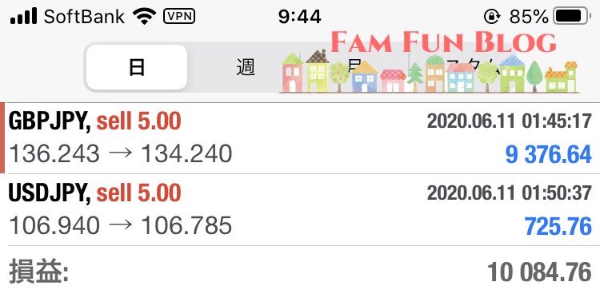Tap the GBPJPY timestamp 2020.06.11 01:45:17
Screen dimensions: 600x290
tap(510, 121)
